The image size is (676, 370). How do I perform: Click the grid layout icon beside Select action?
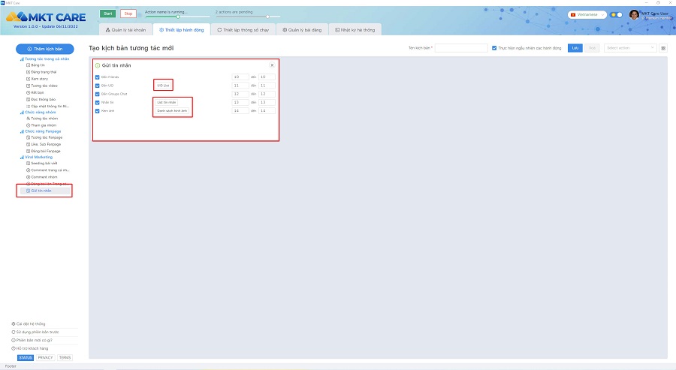663,48
